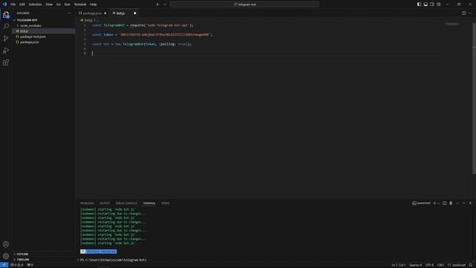476x268 pixels.
Task: Open the new terminal launch profile dropdown
Action: tap(439, 203)
